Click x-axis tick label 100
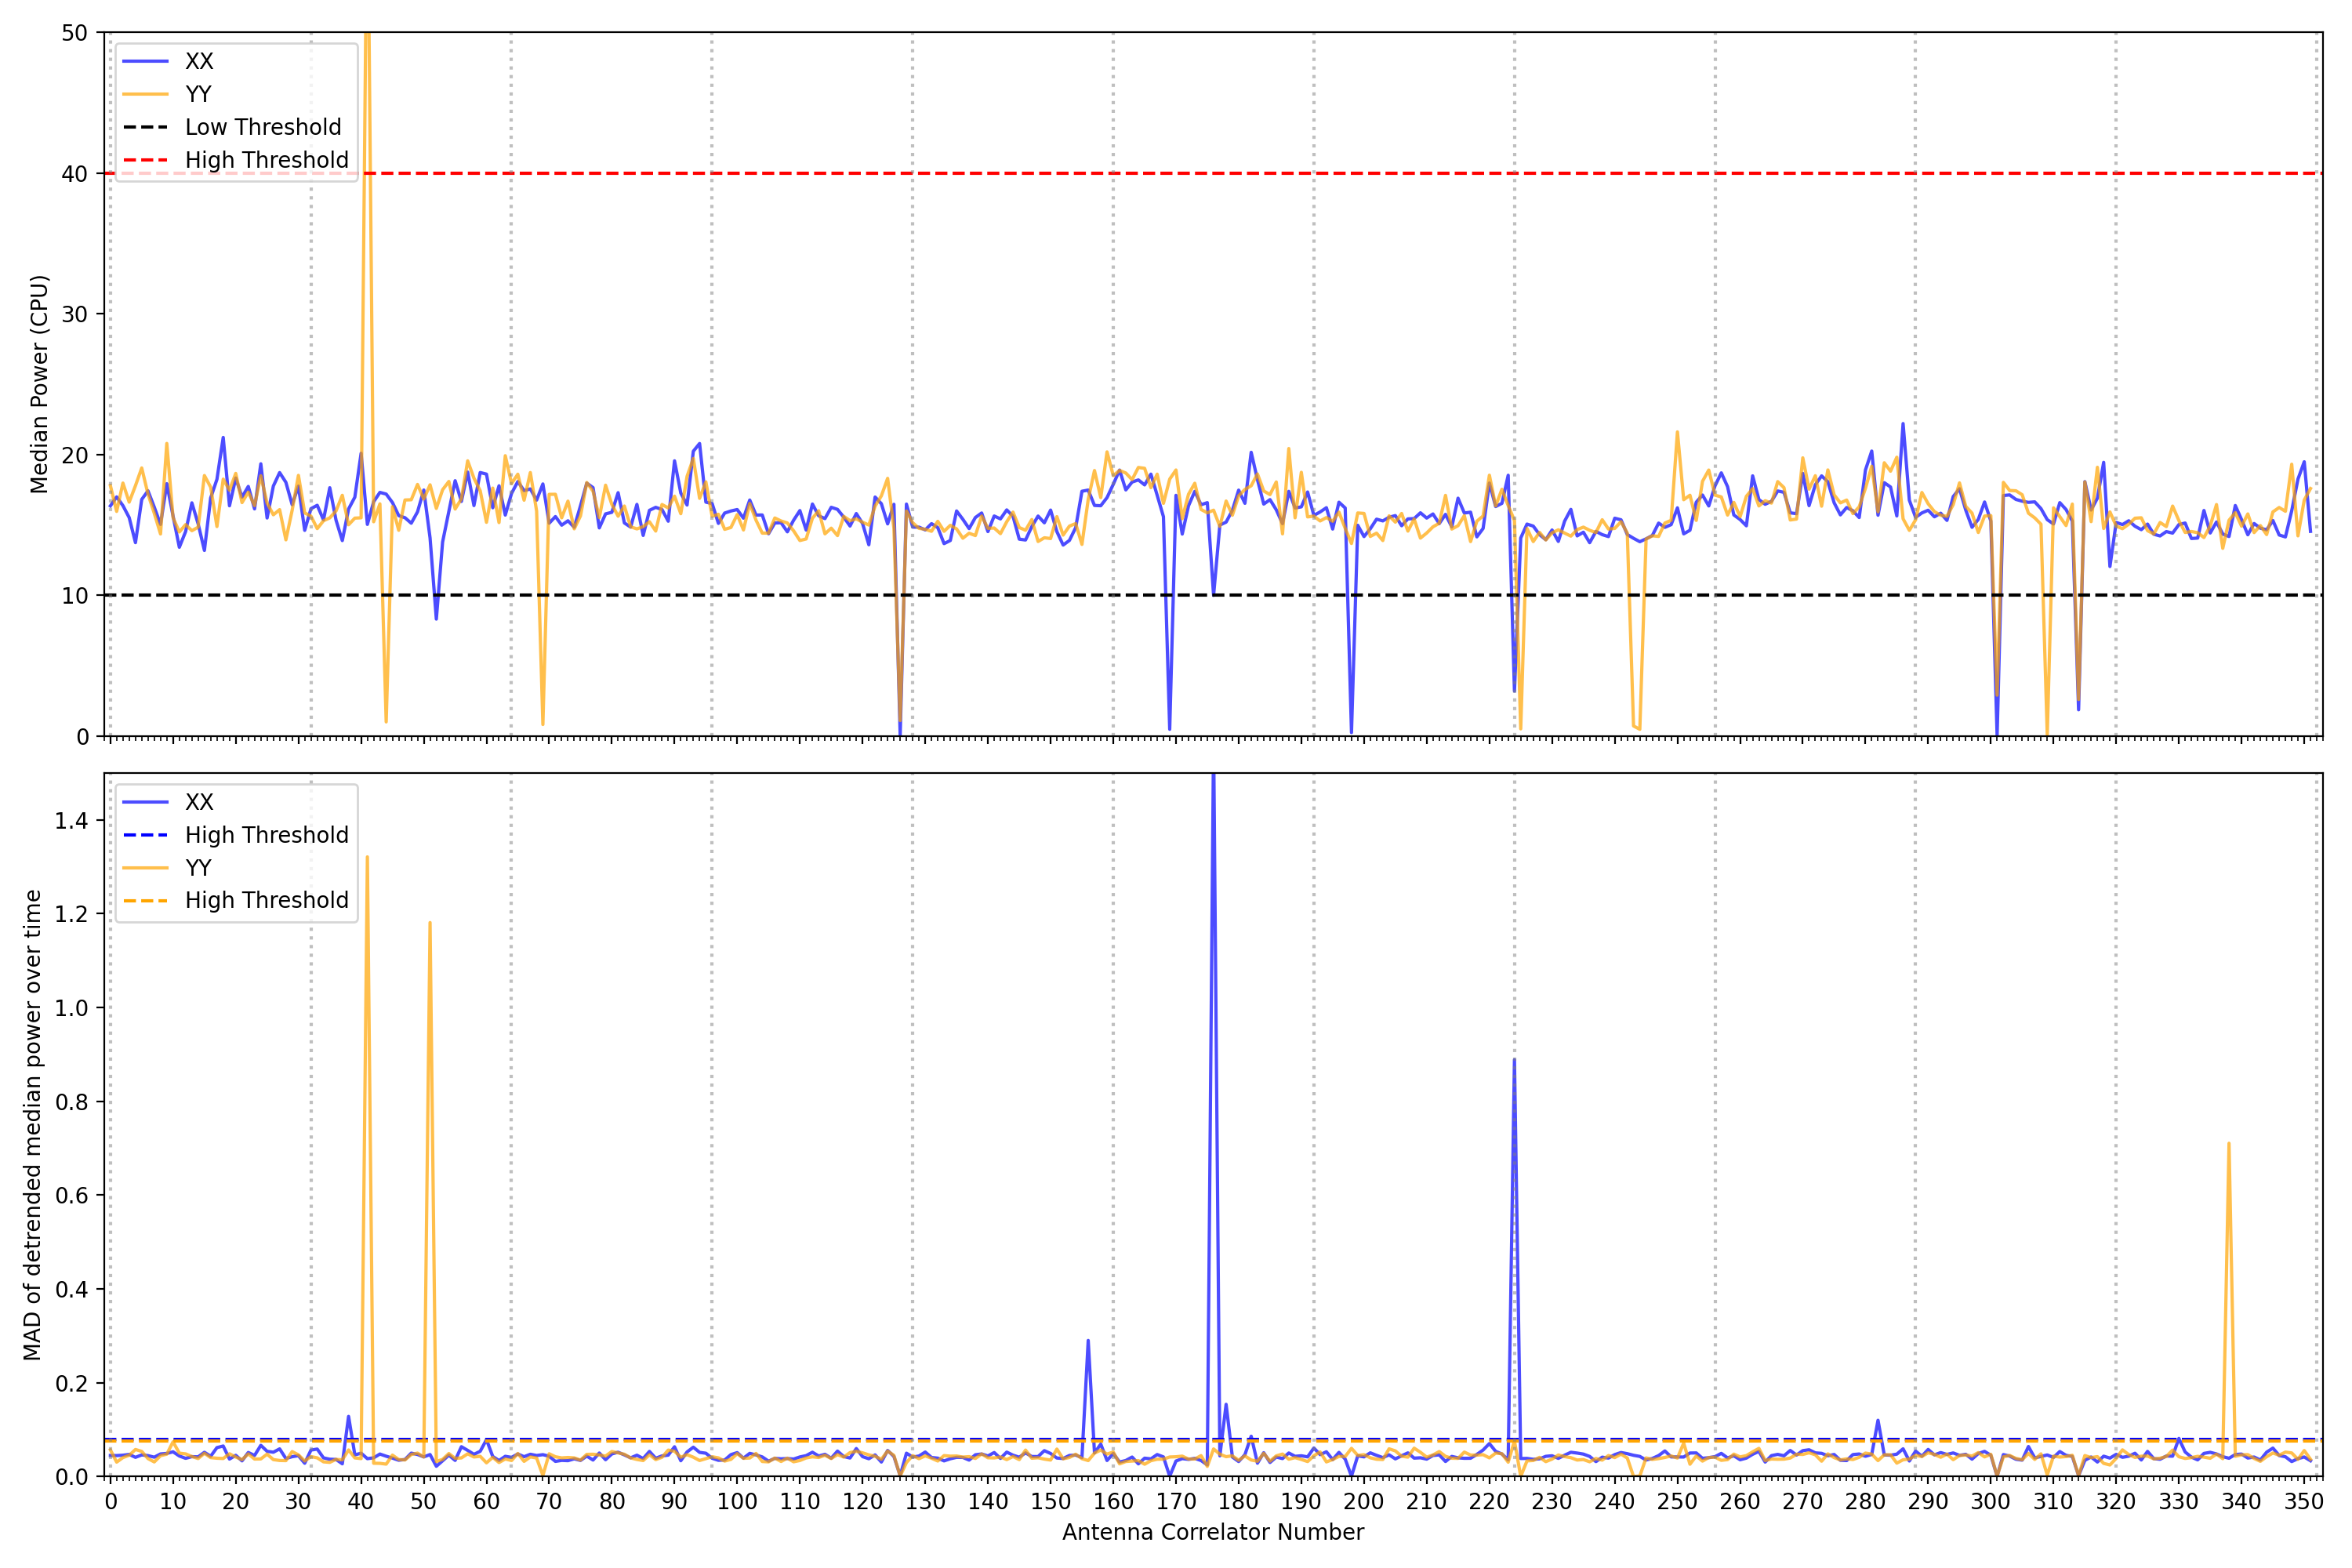Image resolution: width=2352 pixels, height=1568 pixels. pyautogui.click(x=737, y=1501)
